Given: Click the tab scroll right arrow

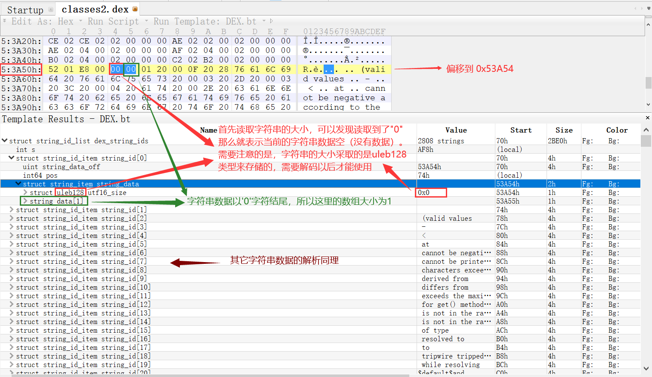Looking at the screenshot, I should click(642, 8).
